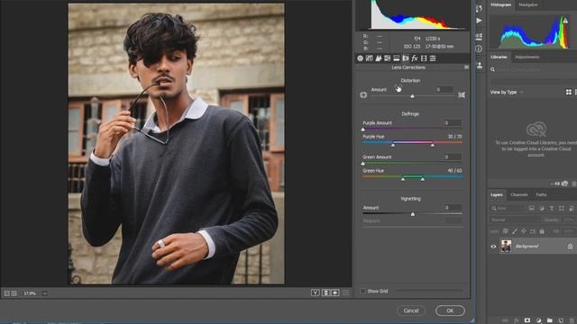The width and height of the screenshot is (577, 324).
Task: Click the Vignetting Amount value field
Action: coord(453,208)
